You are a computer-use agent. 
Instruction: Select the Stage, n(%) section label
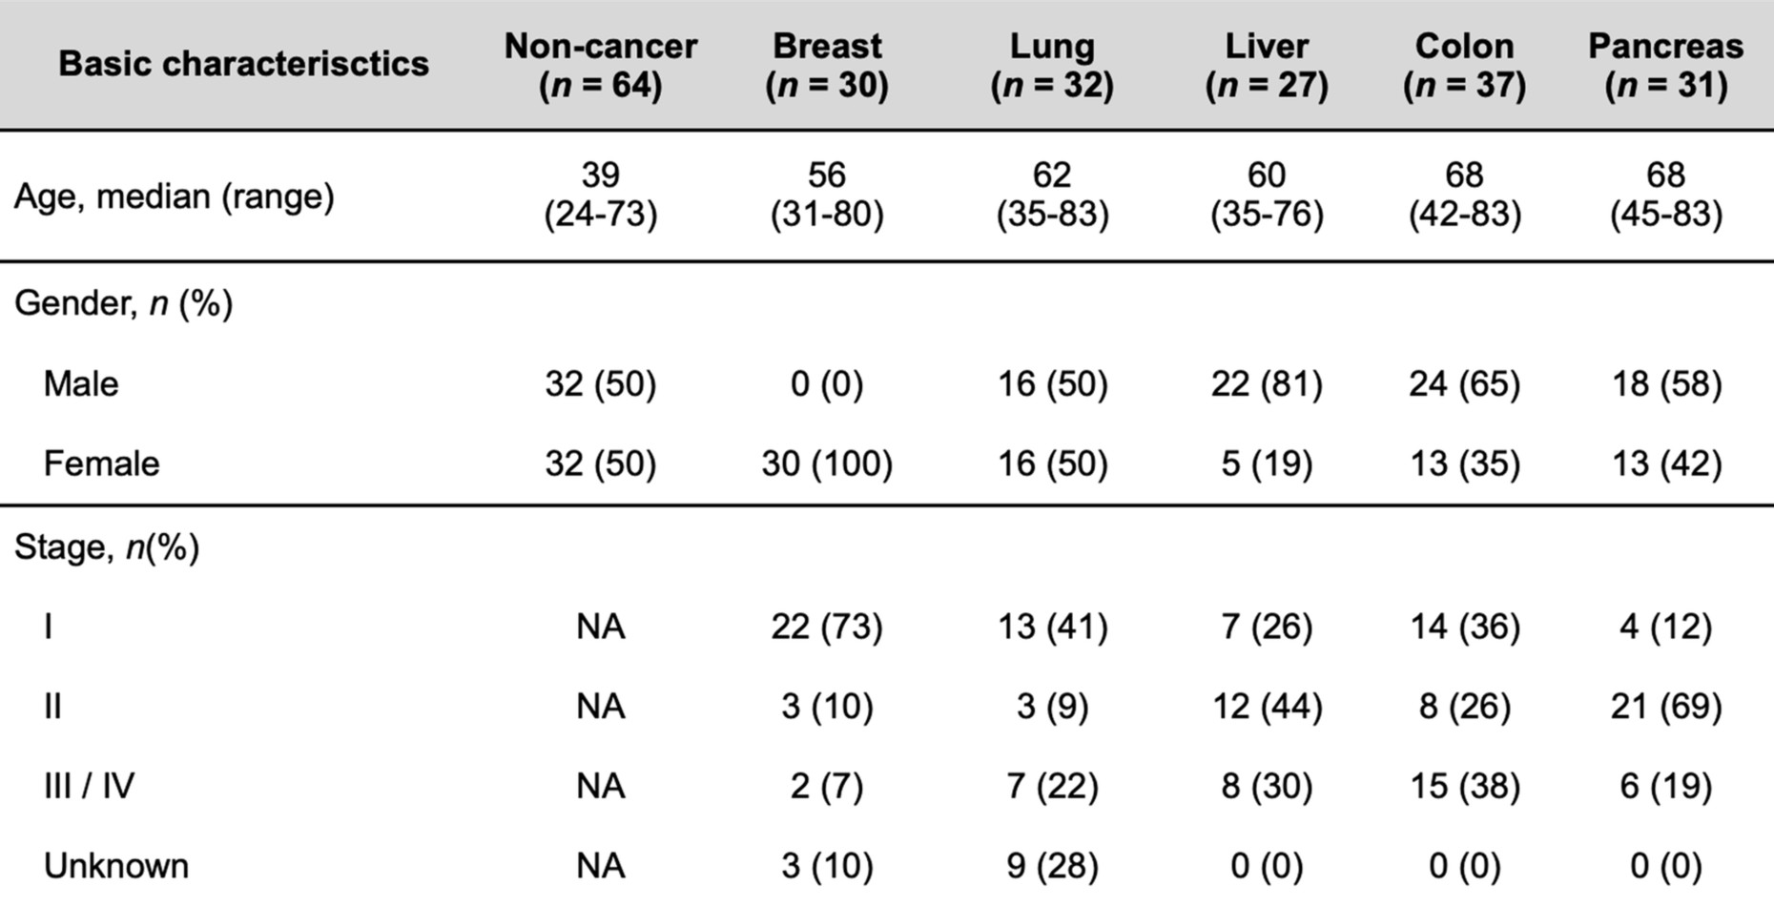click(x=107, y=547)
